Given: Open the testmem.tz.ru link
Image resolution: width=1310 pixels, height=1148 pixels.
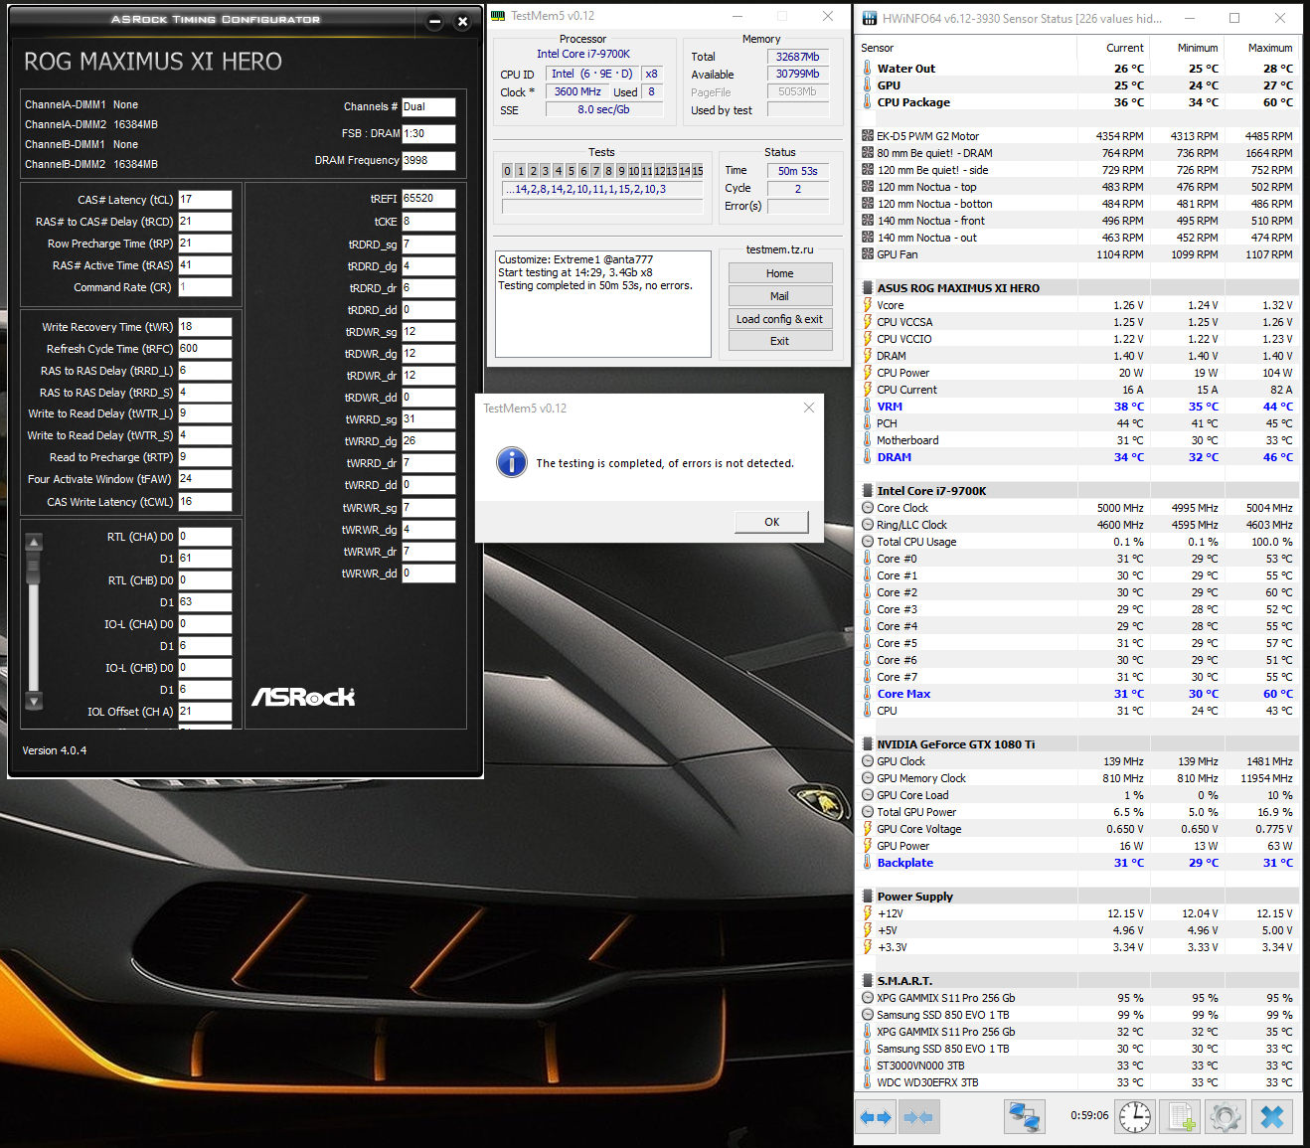Looking at the screenshot, I should (780, 249).
